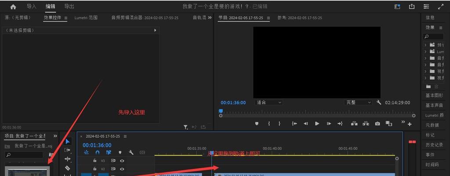This screenshot has width=450, height=176.
Task: Expand the Lumetri presets folder
Action: [425, 51]
